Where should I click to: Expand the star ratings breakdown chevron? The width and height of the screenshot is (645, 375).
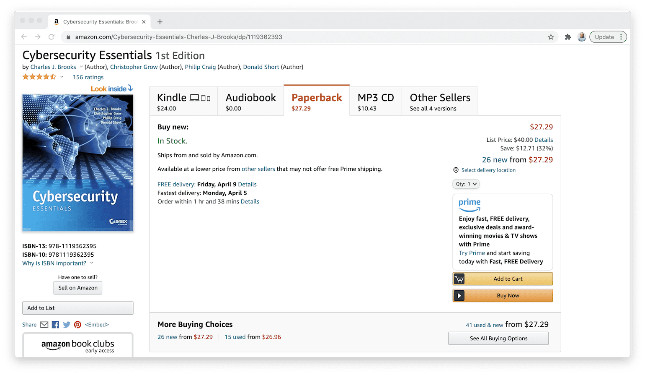click(x=61, y=77)
